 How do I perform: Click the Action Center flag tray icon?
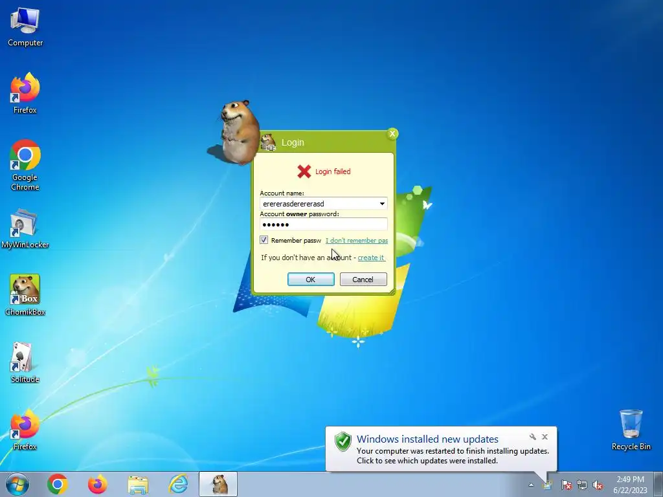click(x=566, y=485)
